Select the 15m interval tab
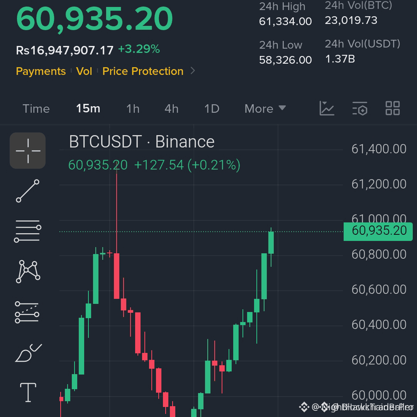The height and width of the screenshot is (417, 417). tap(88, 108)
